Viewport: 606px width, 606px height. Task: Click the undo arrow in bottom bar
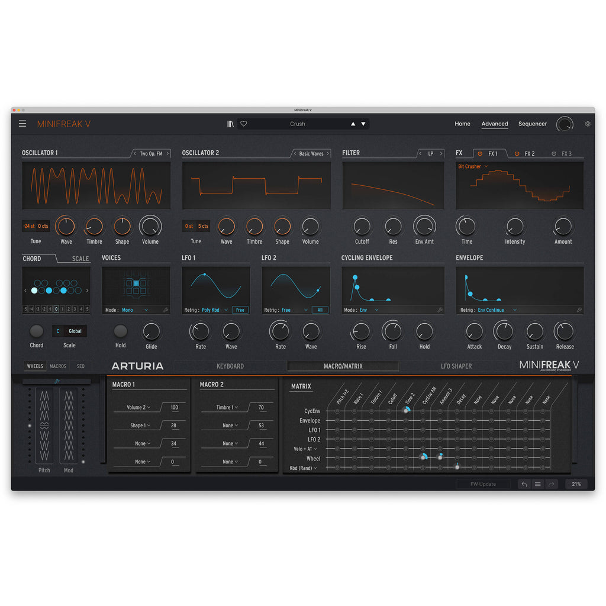tap(524, 484)
